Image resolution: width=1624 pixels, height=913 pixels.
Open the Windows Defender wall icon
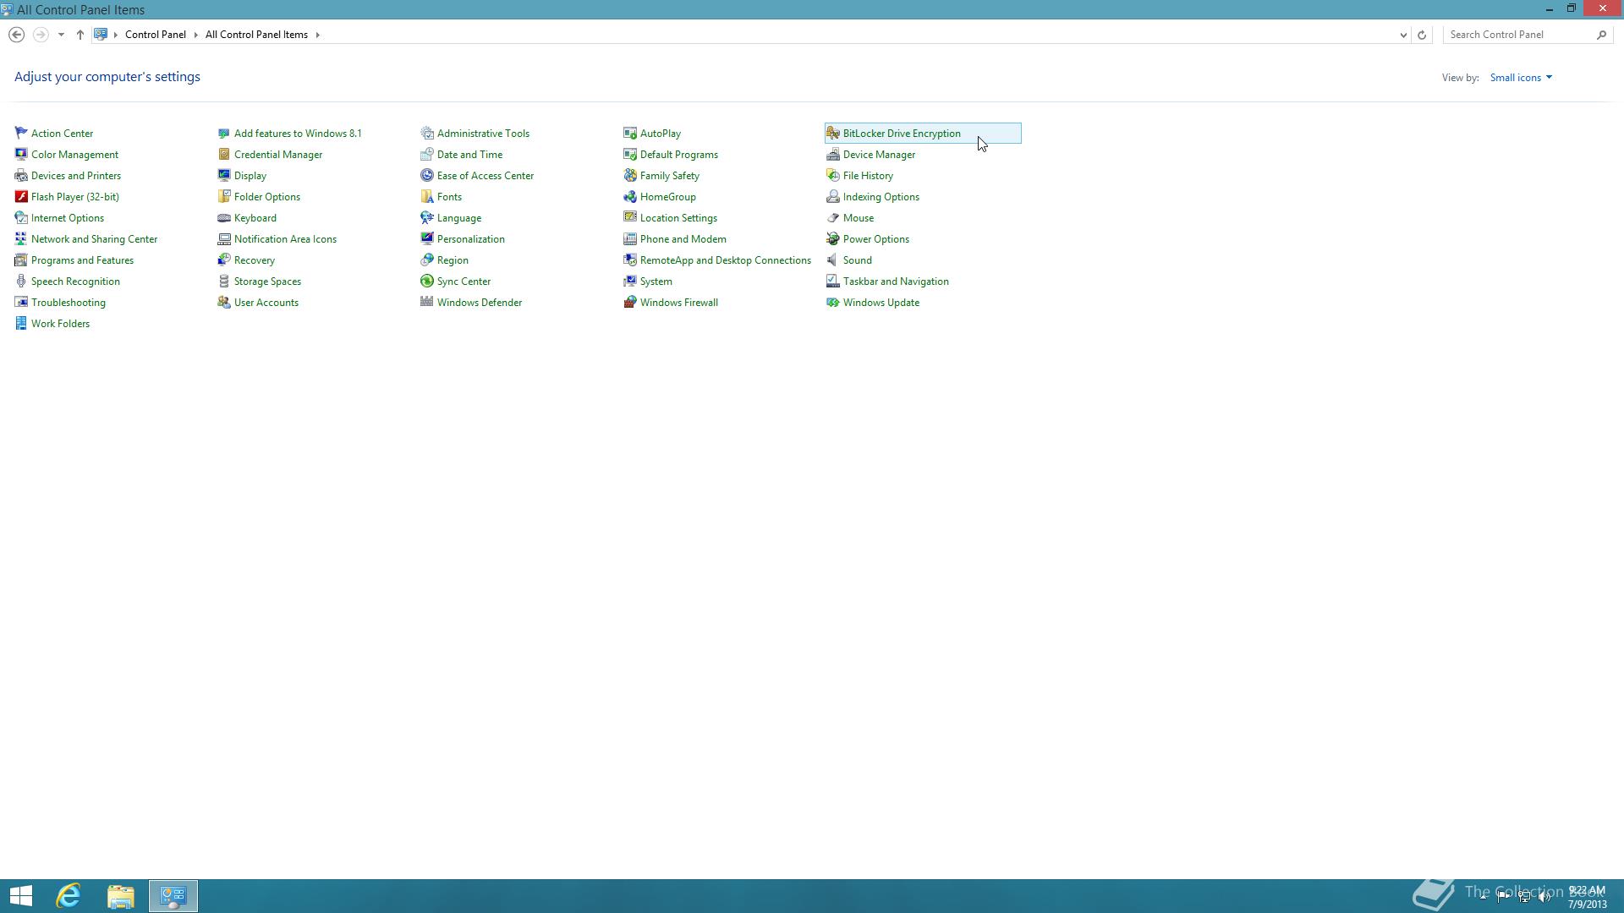click(427, 302)
